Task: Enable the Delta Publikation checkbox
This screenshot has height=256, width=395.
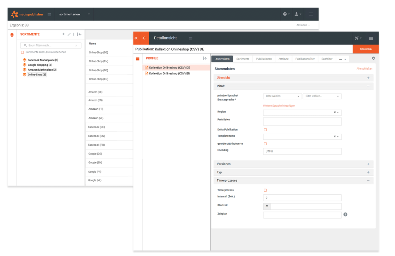Action: pyautogui.click(x=265, y=130)
